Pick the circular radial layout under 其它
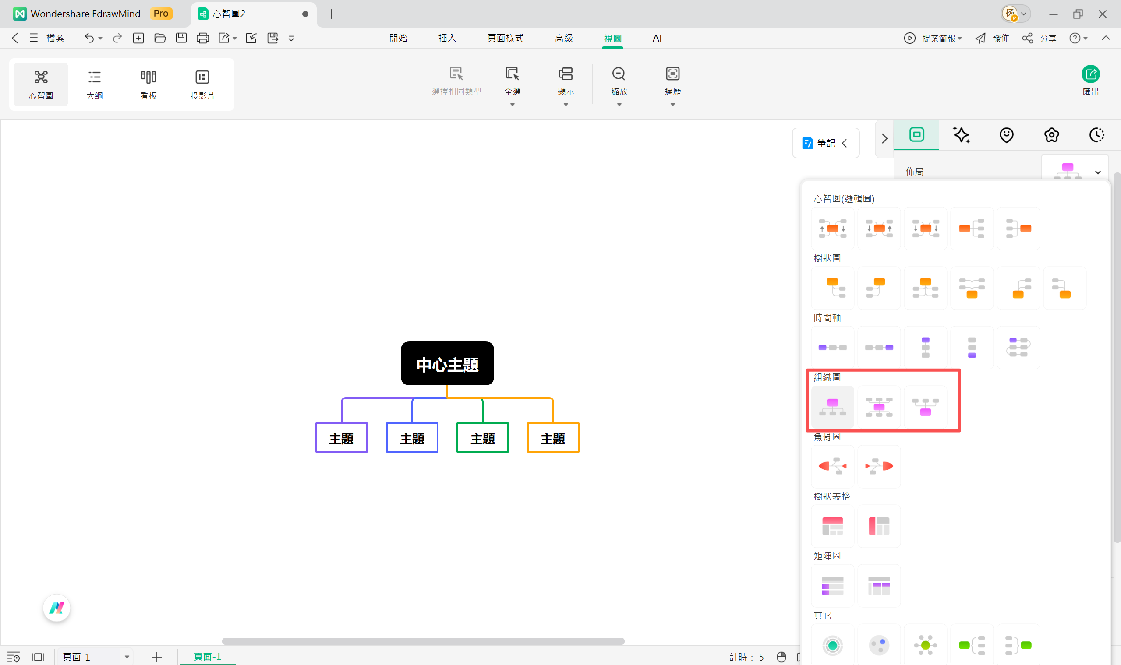Viewport: 1121px width, 665px height. [x=832, y=645]
